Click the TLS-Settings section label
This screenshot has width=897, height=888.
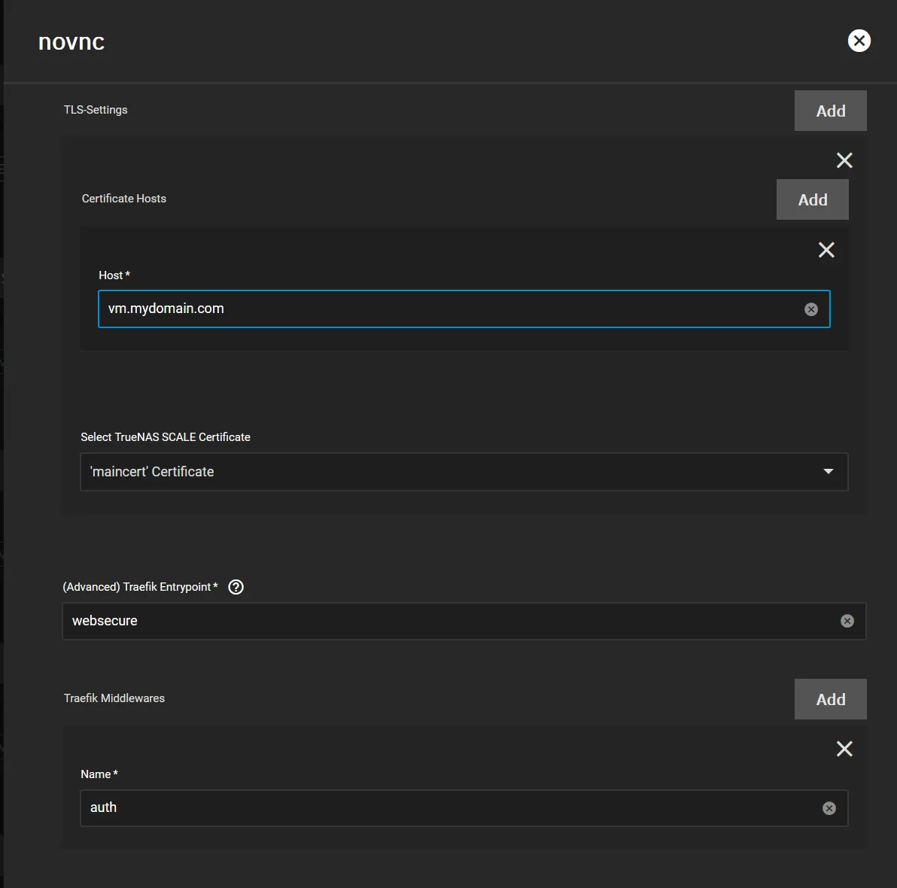(x=96, y=110)
